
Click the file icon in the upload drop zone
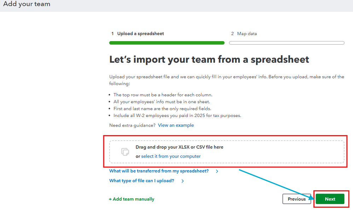[125, 152]
